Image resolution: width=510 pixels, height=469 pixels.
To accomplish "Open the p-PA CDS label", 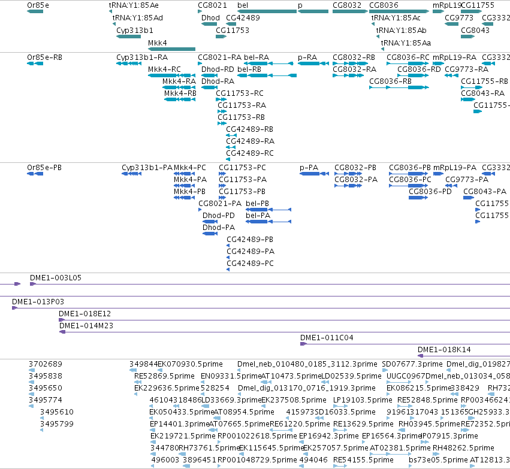I will 309,168.
